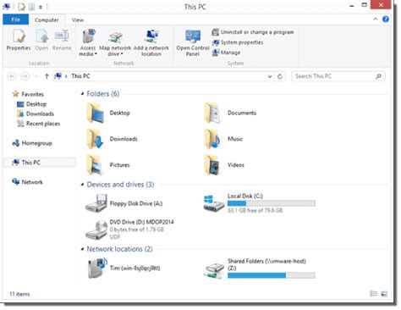Click '63.1 GB free of 79.6 GB' text
401x310 pixels.
coord(255,211)
